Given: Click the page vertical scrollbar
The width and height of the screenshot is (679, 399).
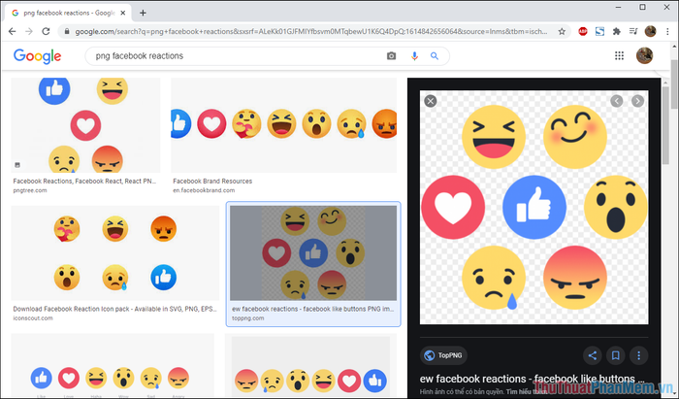Looking at the screenshot, I should [x=674, y=84].
